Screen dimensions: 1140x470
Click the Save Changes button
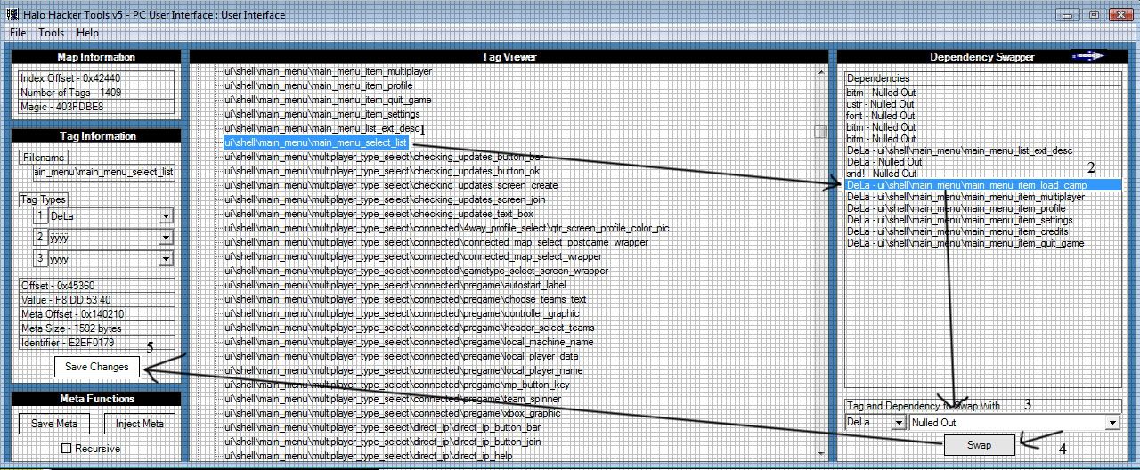pos(97,367)
